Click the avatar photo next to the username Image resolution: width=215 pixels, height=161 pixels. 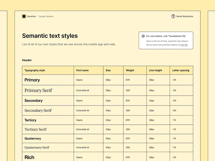coord(173,16)
